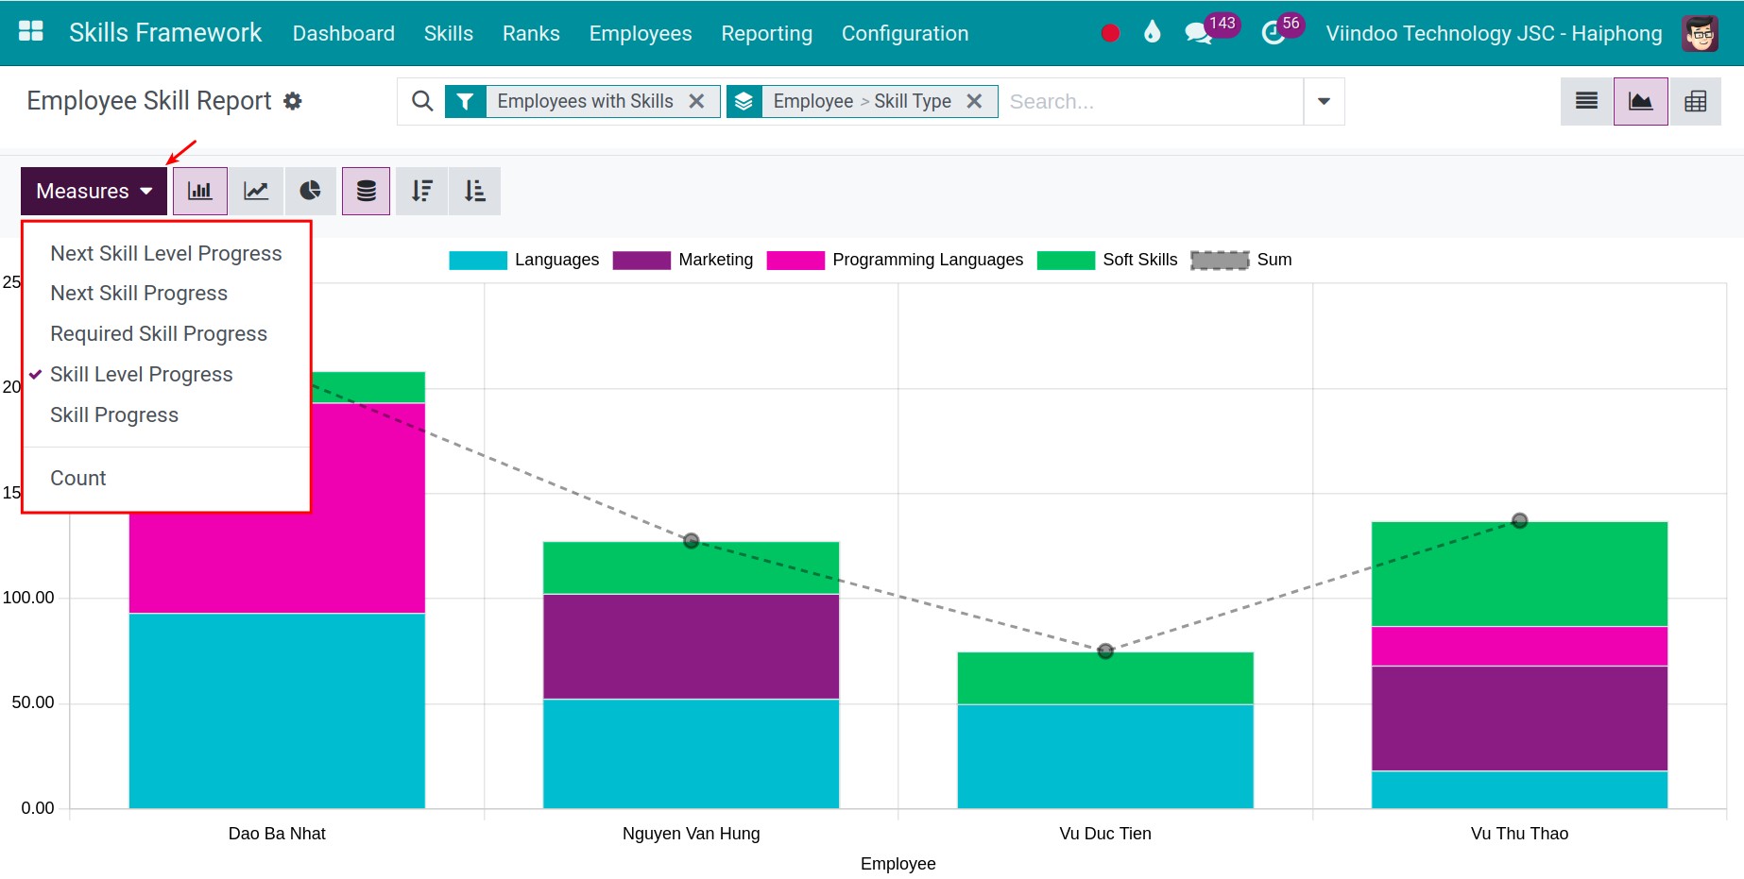The width and height of the screenshot is (1744, 879).
Task: Open Reporting menu
Action: pos(766,33)
